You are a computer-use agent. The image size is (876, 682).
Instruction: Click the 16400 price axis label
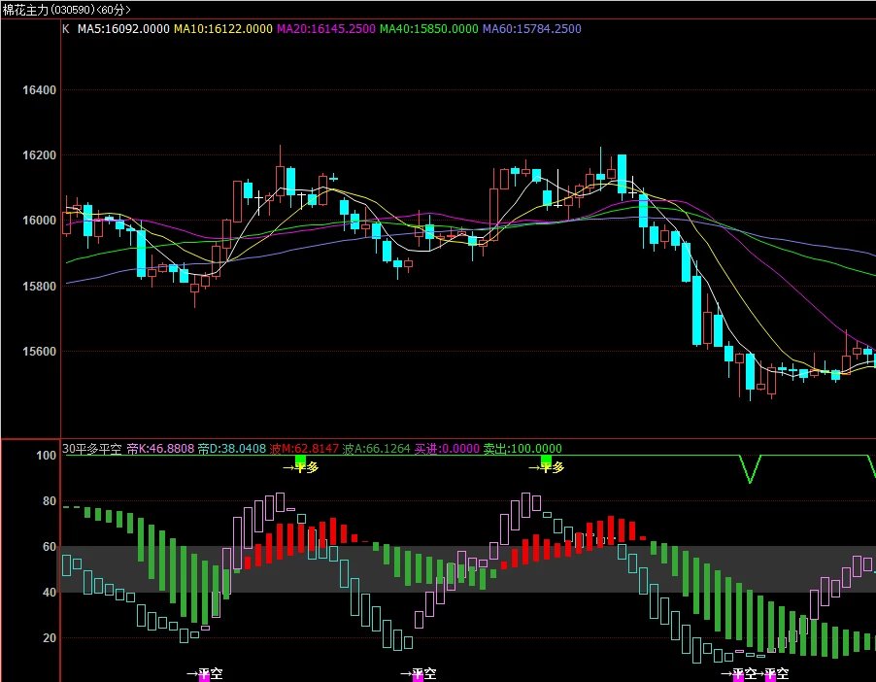tap(39, 90)
